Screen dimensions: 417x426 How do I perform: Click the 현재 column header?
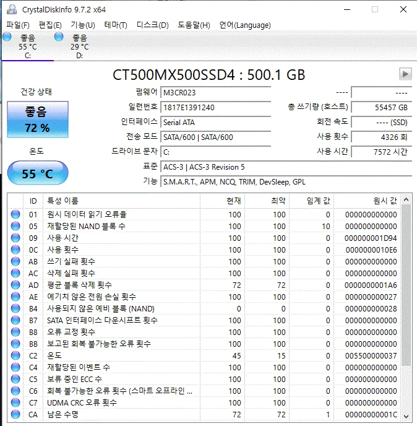pyautogui.click(x=223, y=201)
